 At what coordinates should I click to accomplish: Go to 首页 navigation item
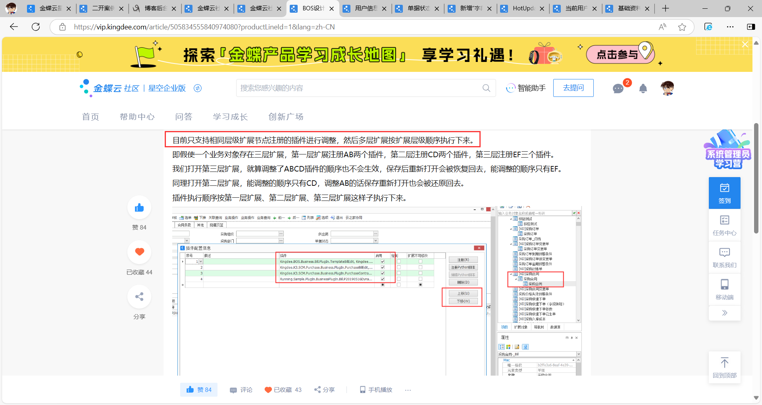tap(90, 117)
